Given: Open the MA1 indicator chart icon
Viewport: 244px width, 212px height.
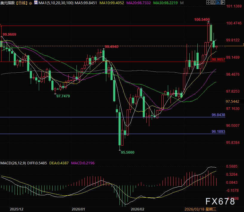Looking at the screenshot, I should point(36,2).
